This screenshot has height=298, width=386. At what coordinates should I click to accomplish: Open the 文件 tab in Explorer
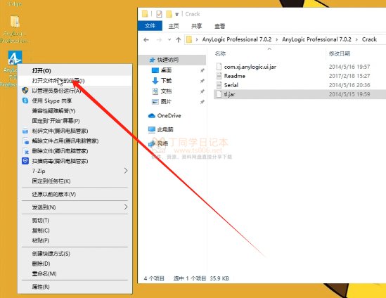[150, 26]
